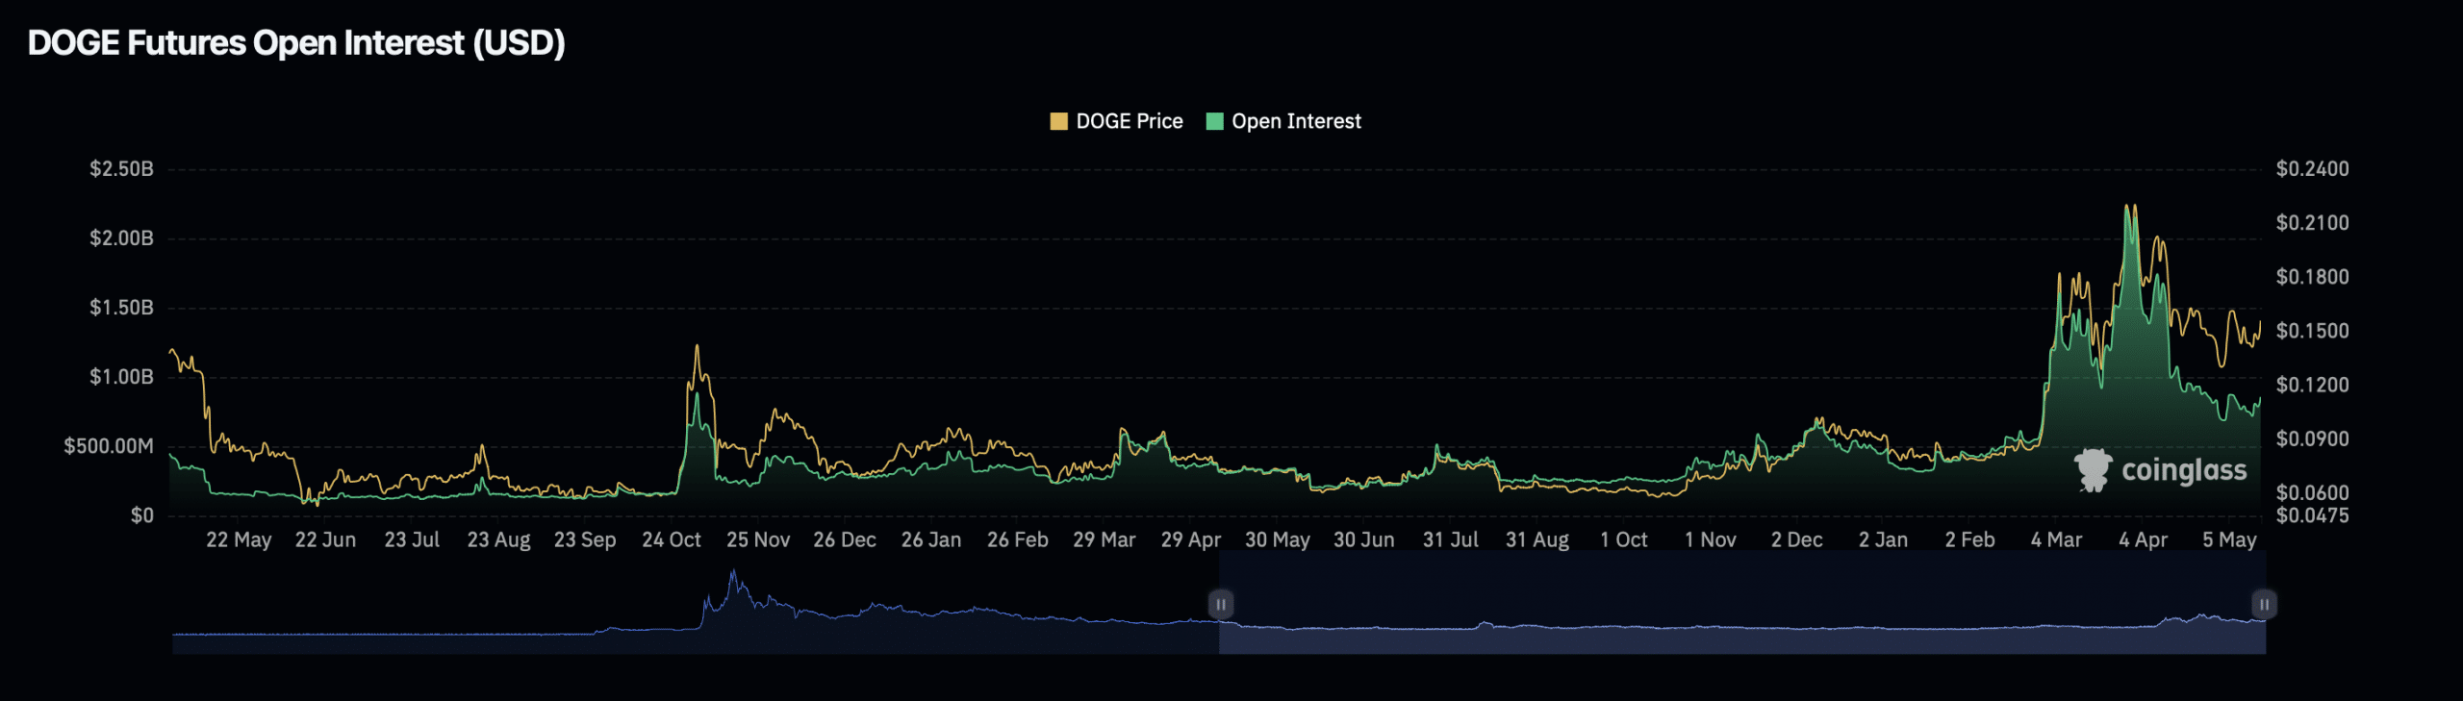Click the '2 Jan' x-axis label
This screenshot has width=2463, height=701.
pyautogui.click(x=1884, y=539)
